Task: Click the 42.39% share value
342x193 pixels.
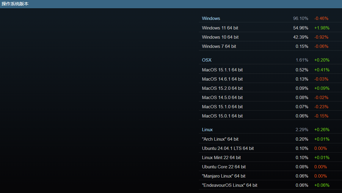Action: (301, 37)
